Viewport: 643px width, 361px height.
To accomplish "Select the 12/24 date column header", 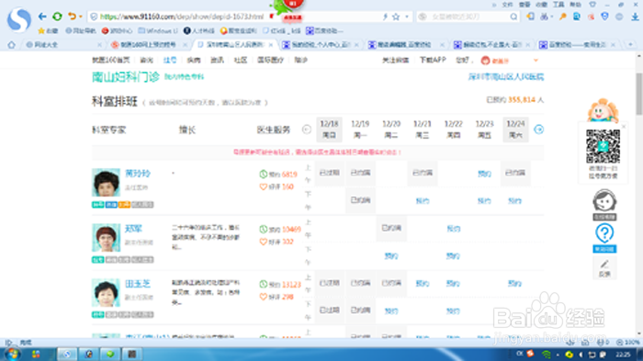I will (x=515, y=130).
